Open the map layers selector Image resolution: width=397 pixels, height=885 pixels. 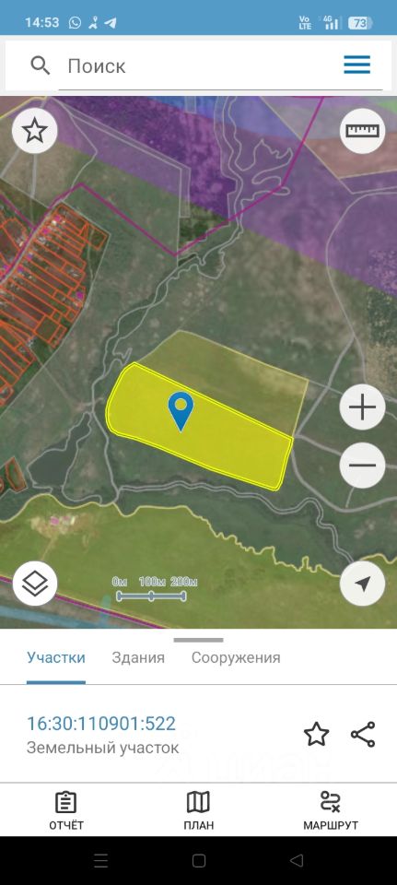[x=34, y=584]
